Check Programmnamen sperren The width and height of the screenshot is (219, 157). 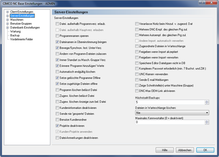pos(57,36)
